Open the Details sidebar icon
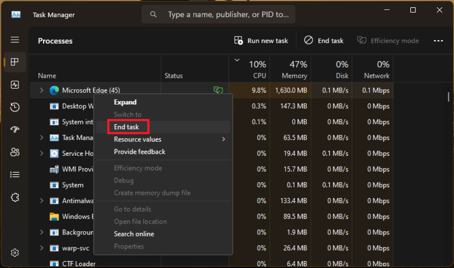This screenshot has width=454, height=268. coord(15,175)
